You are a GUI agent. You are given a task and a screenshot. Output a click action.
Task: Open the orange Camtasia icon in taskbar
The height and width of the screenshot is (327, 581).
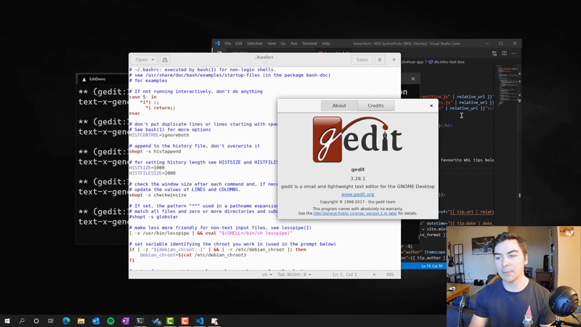185,320
